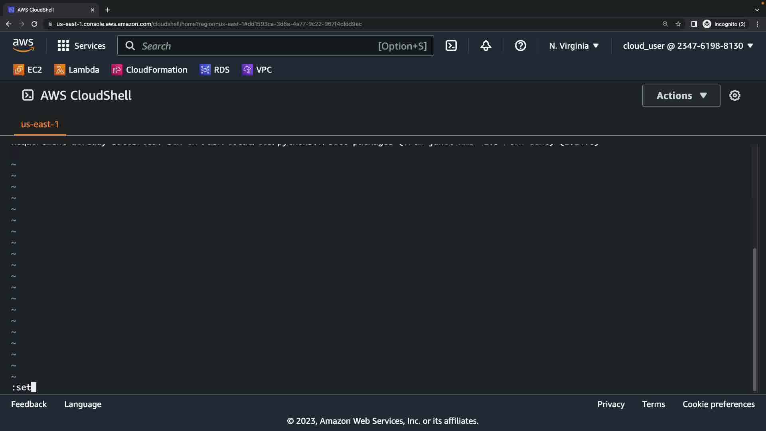The height and width of the screenshot is (431, 766).
Task: Expand the Actions dropdown
Action: click(x=681, y=95)
